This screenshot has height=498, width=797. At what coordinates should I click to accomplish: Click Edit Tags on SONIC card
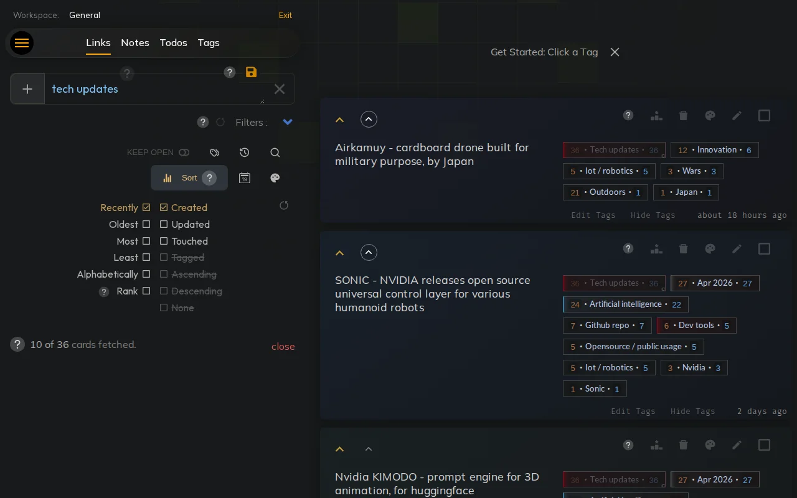tap(633, 411)
